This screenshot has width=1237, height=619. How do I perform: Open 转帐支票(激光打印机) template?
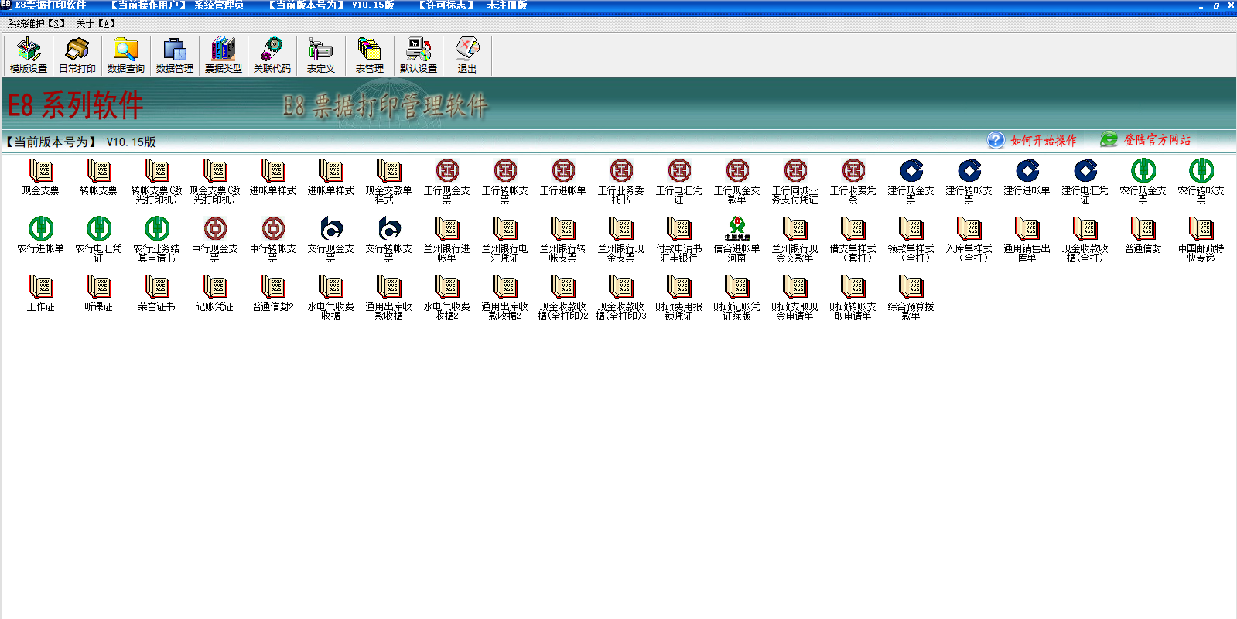click(x=157, y=181)
